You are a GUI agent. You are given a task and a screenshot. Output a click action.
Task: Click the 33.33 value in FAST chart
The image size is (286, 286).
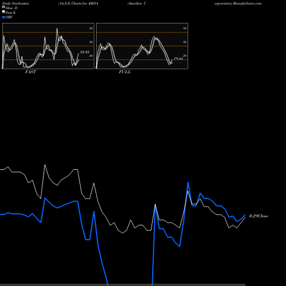85,52
